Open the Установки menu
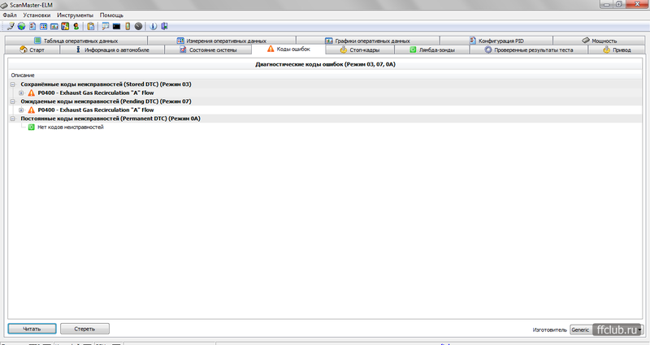Image resolution: width=650 pixels, height=345 pixels. point(37,15)
